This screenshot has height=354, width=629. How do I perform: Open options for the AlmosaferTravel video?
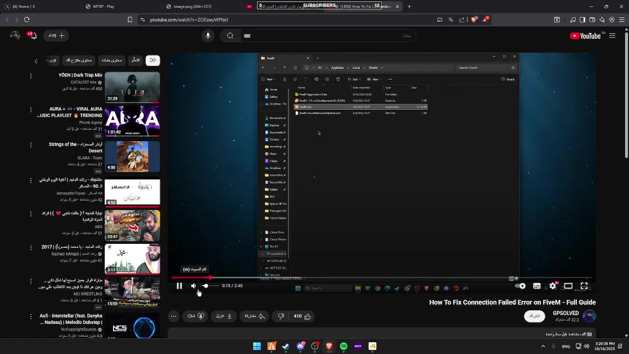[30, 180]
